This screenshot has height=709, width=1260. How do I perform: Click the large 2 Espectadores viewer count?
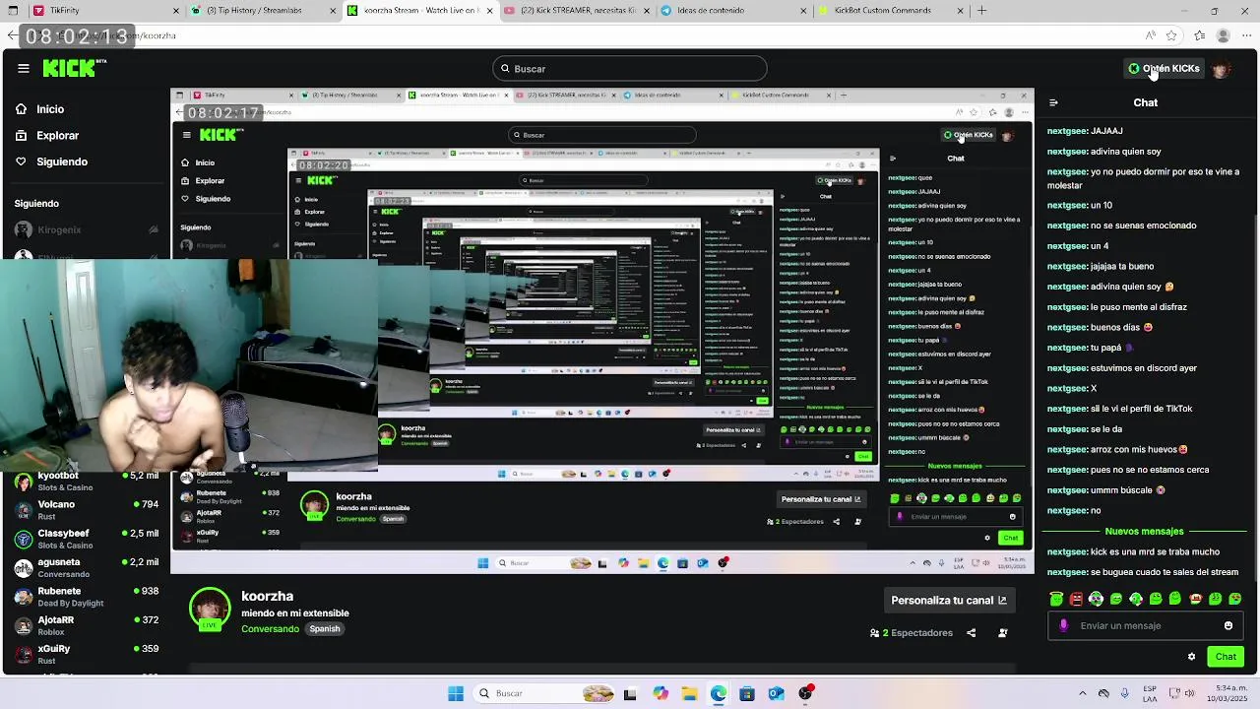pyautogui.click(x=912, y=633)
